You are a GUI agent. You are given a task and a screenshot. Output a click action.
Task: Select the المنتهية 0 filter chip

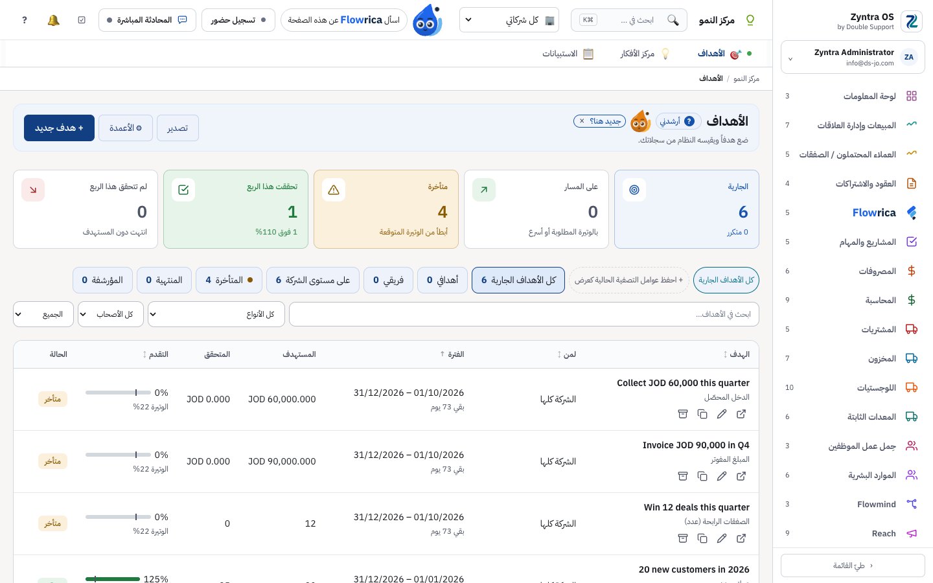164,280
